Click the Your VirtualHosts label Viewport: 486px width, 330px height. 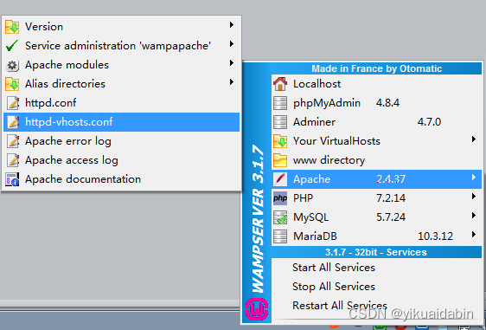pos(336,141)
